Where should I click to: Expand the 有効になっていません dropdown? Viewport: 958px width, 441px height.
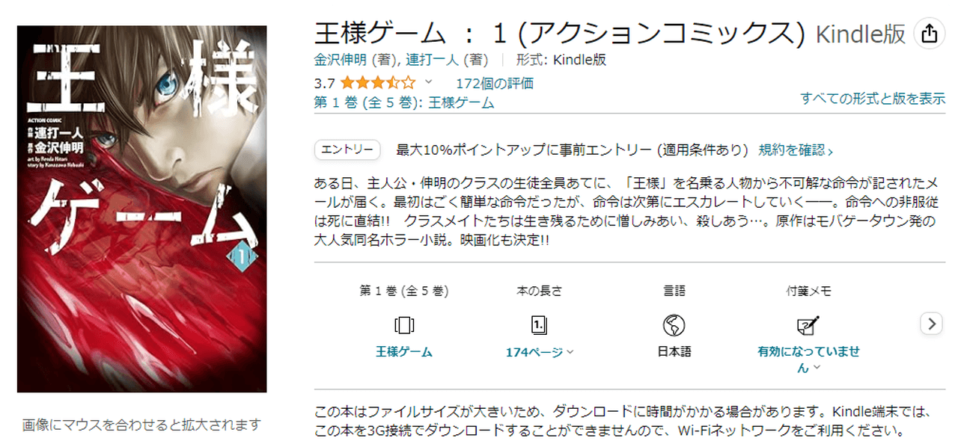(x=808, y=360)
